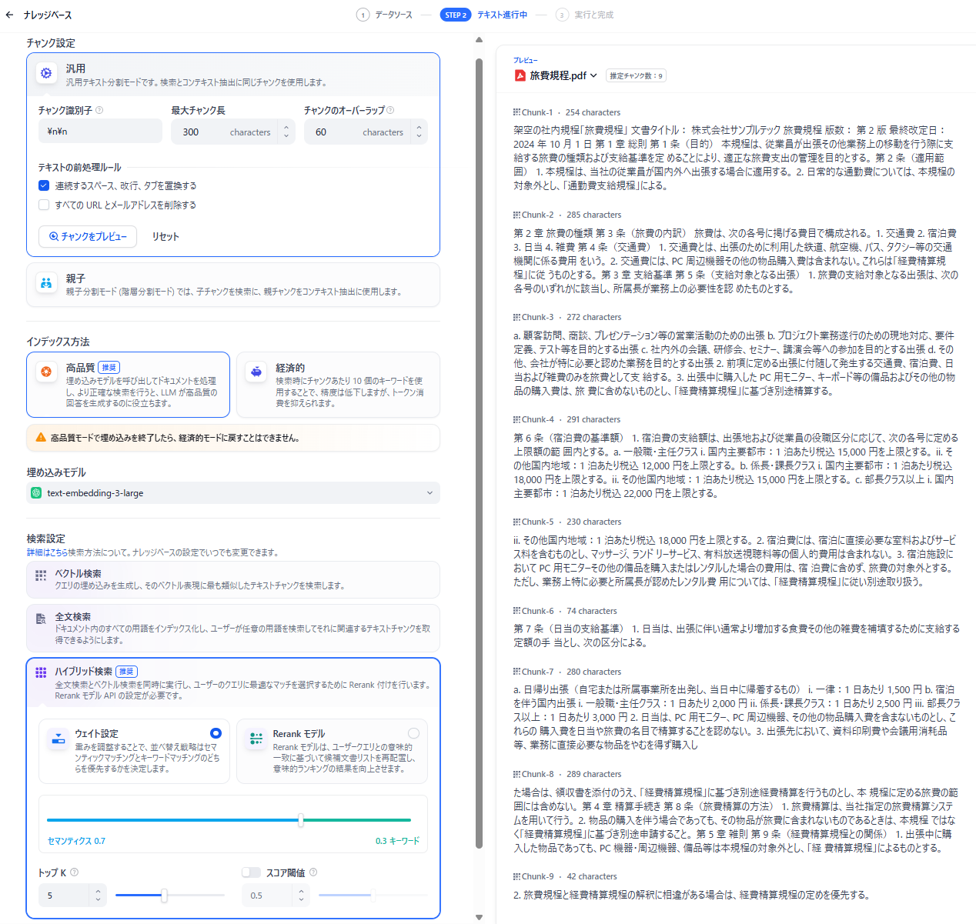The width and height of the screenshot is (976, 924).
Task: Click the ベクトル検索 grid icon
Action: coord(41,575)
